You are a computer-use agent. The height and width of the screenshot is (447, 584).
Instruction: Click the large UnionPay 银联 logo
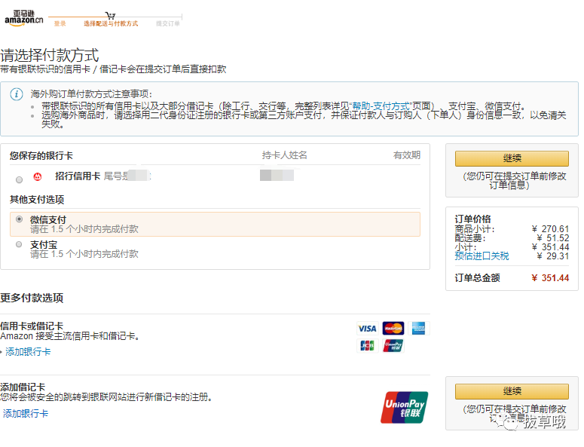405,407
